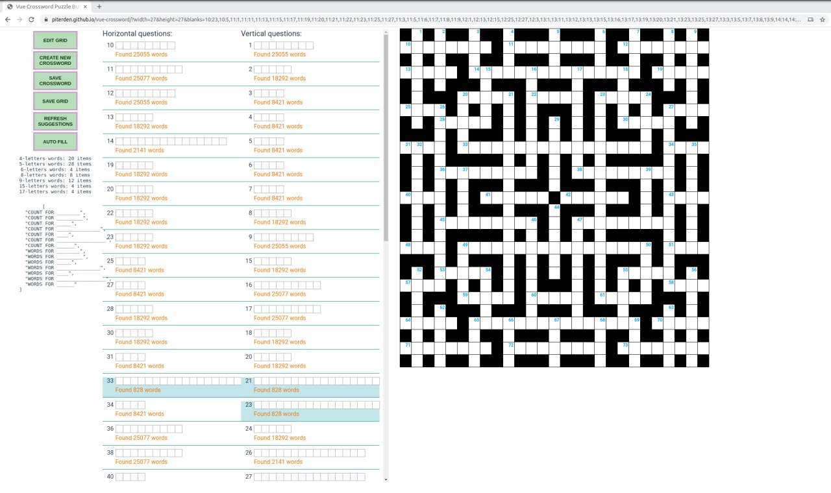Click grid cell numbered 10
The height and width of the screenshot is (493, 831).
[406, 47]
